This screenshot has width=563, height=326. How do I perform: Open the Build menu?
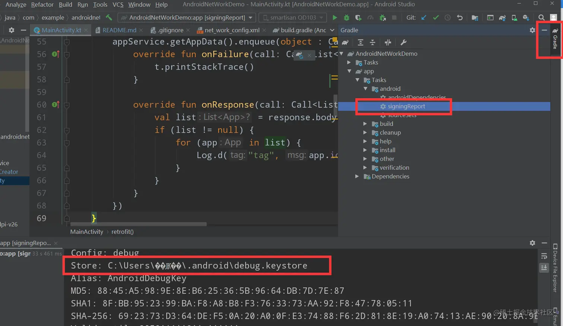pyautogui.click(x=66, y=4)
